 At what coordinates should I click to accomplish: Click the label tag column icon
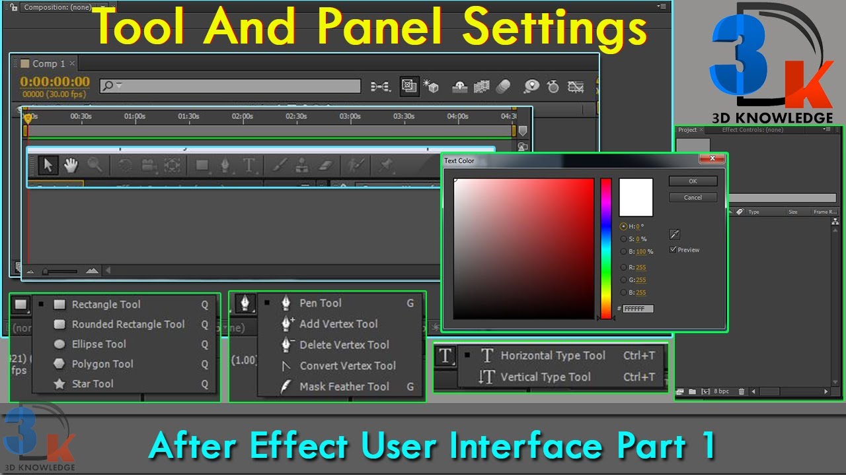(740, 212)
